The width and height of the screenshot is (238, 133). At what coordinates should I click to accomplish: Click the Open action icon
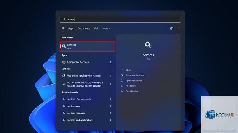click(122, 70)
